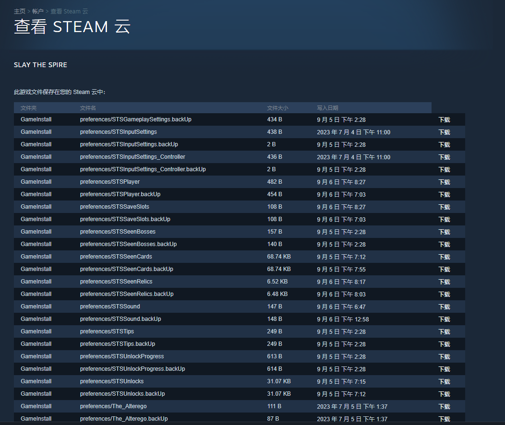The width and height of the screenshot is (505, 425).
Task: Download STSPlayer.backUp file
Action: 444,195
